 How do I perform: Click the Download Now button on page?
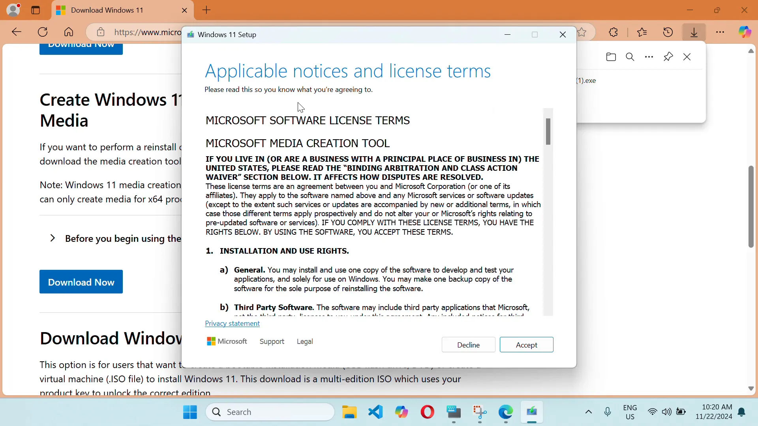82,283
